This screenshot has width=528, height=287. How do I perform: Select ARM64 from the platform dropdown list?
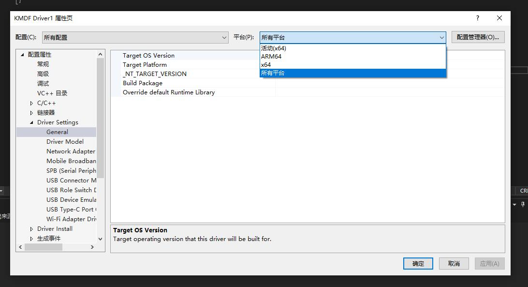tap(271, 57)
